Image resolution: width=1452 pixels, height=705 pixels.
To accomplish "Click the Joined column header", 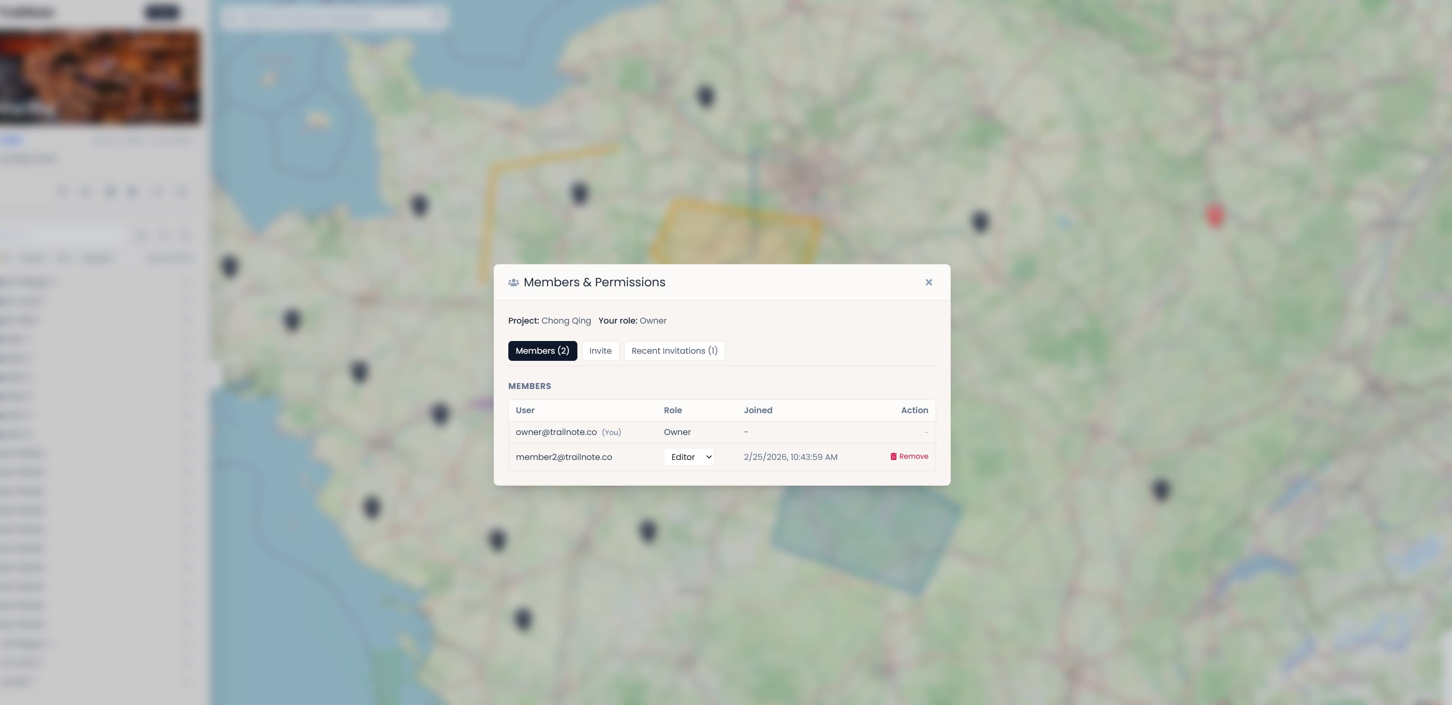I will [758, 410].
